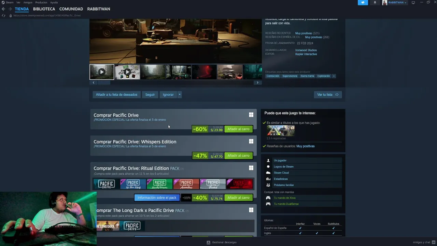The width and height of the screenshot is (437, 246).
Task: Open developer Ironwood Studios link
Action: [306, 50]
